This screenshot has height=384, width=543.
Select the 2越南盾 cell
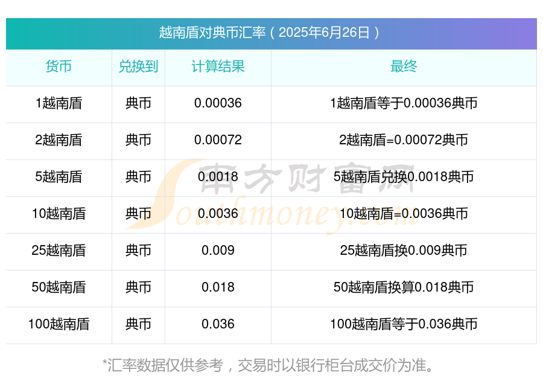(59, 140)
